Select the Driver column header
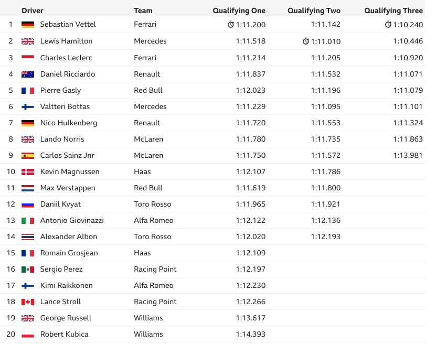Image resolution: width=435 pixels, height=344 pixels. [x=33, y=10]
